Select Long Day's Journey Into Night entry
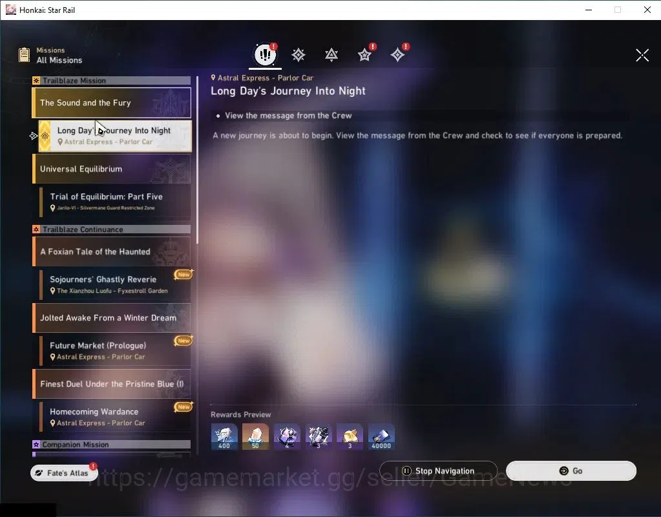The height and width of the screenshot is (517, 661). 115,136
